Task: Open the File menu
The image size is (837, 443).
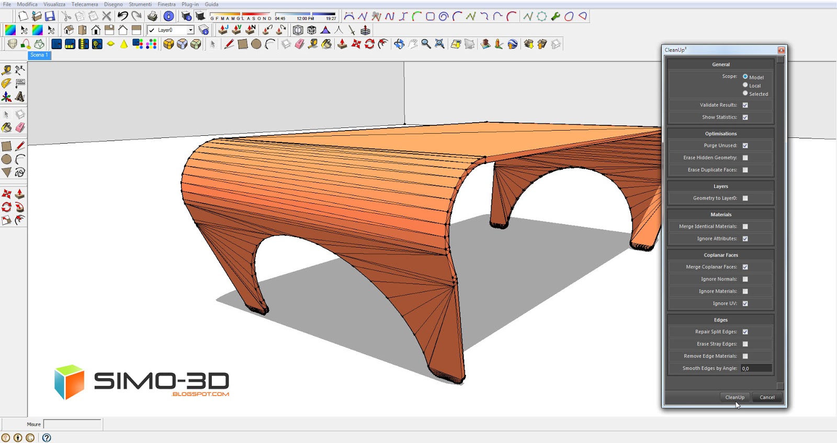Action: click(x=7, y=4)
